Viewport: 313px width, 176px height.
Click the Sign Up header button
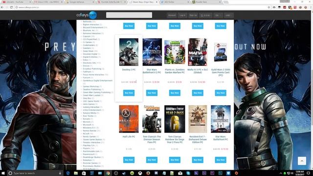coord(193,15)
